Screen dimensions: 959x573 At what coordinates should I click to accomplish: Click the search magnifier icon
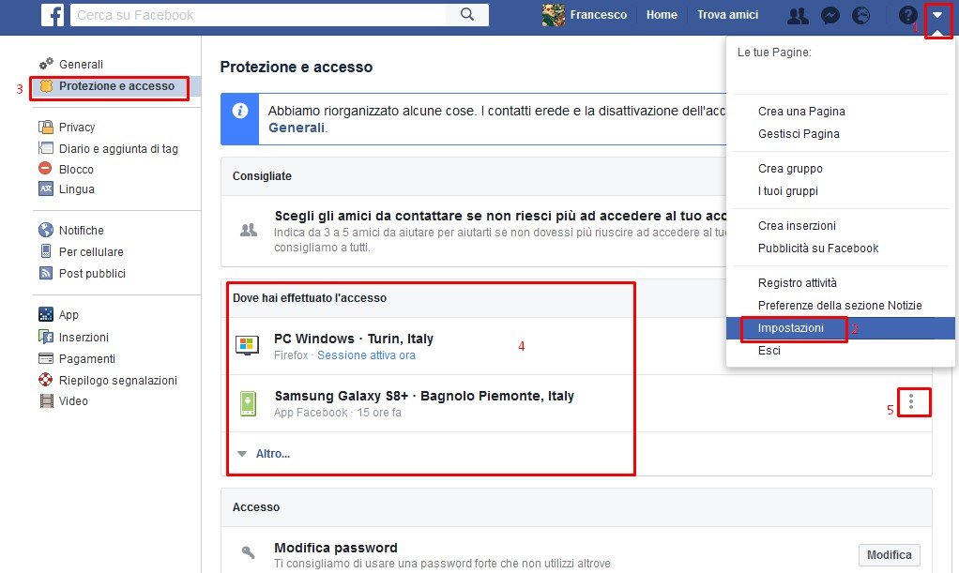point(467,15)
